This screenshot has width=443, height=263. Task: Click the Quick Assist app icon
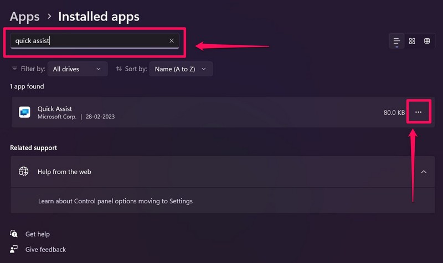[24, 112]
